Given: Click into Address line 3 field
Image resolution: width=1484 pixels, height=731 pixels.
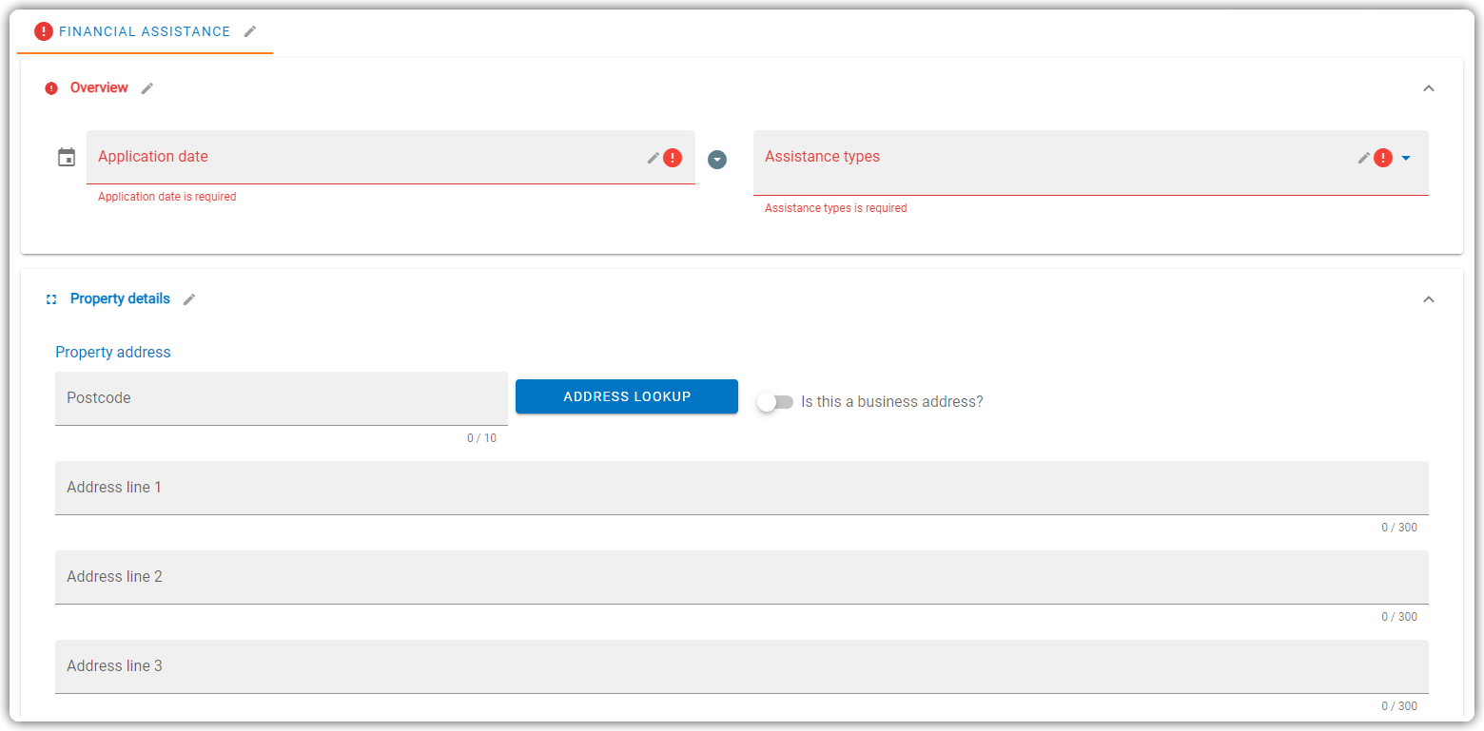Looking at the screenshot, I should click(742, 666).
